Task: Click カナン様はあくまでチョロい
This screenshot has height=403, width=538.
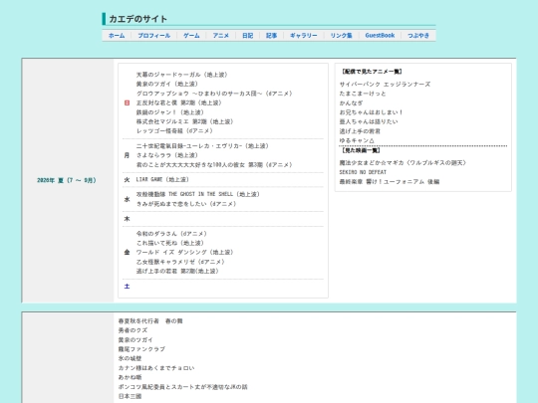Action: (156, 368)
